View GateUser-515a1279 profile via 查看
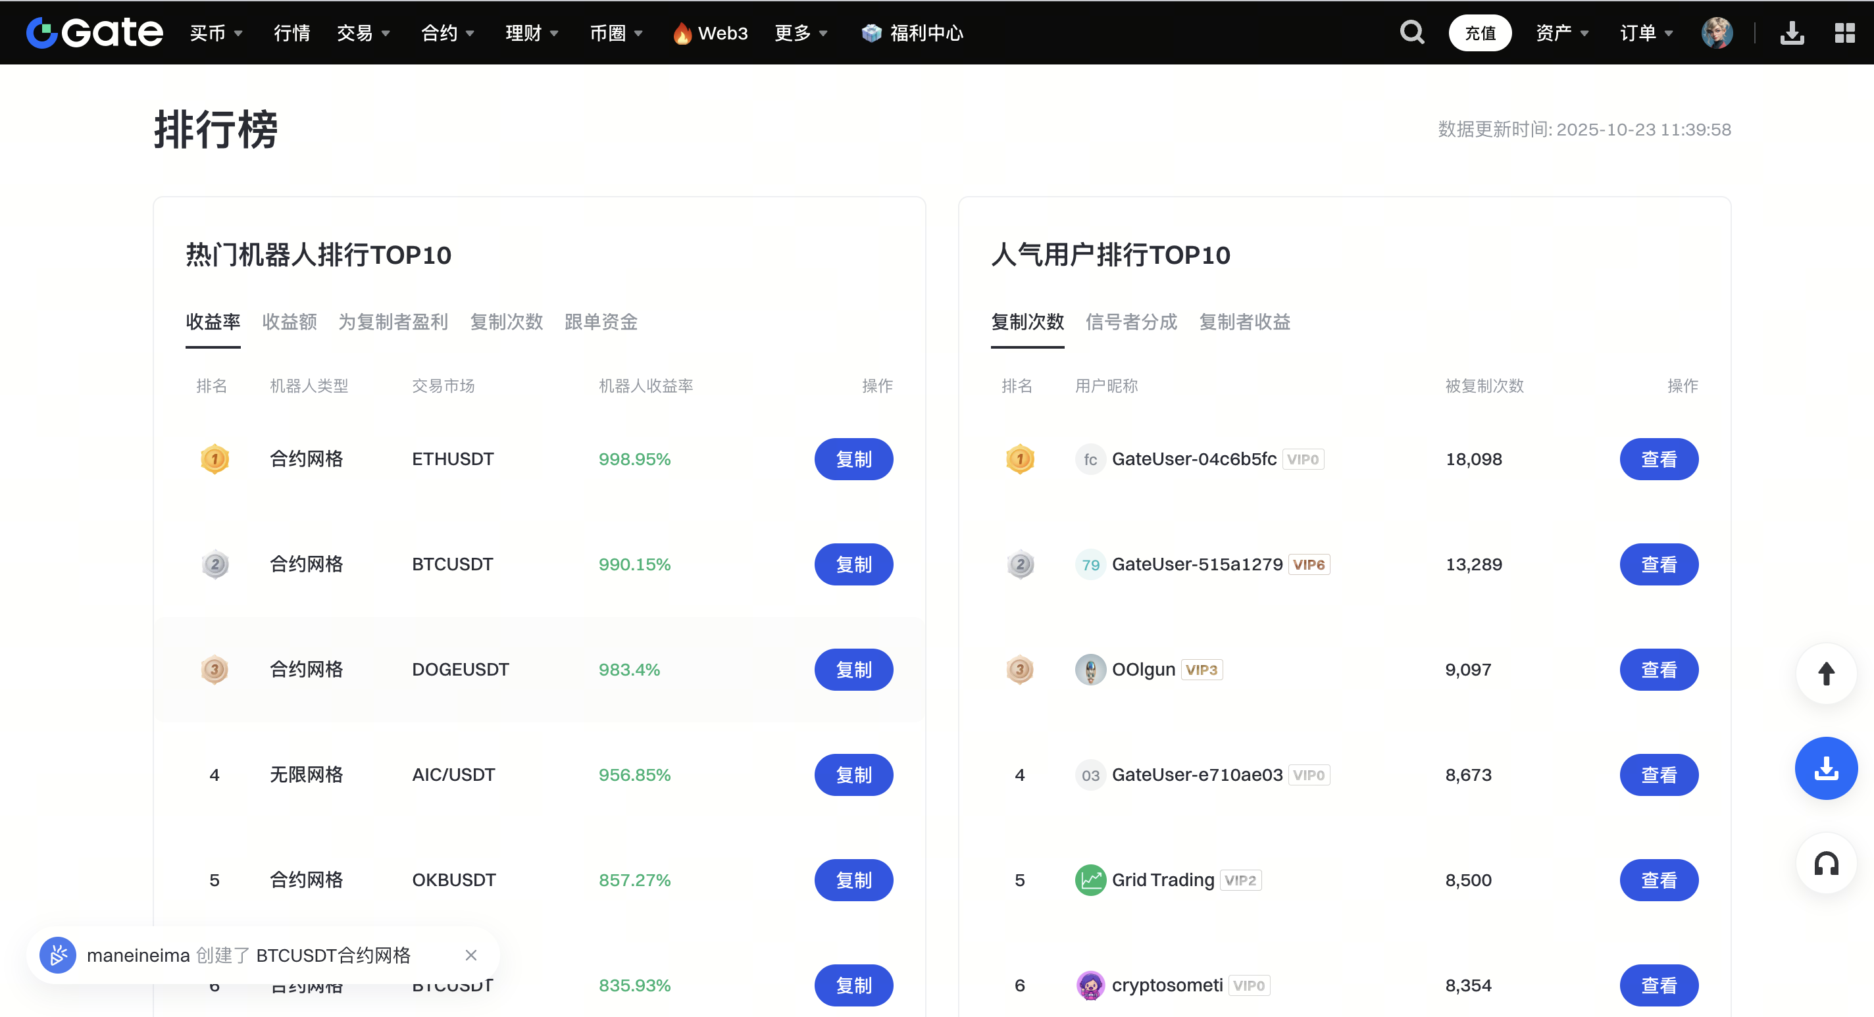 [1658, 564]
